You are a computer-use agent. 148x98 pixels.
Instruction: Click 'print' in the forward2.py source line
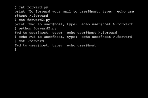pos(20,24)
